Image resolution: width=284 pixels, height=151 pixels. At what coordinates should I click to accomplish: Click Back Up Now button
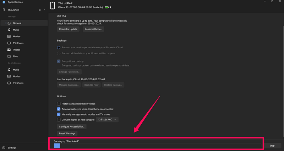pyautogui.click(x=92, y=85)
